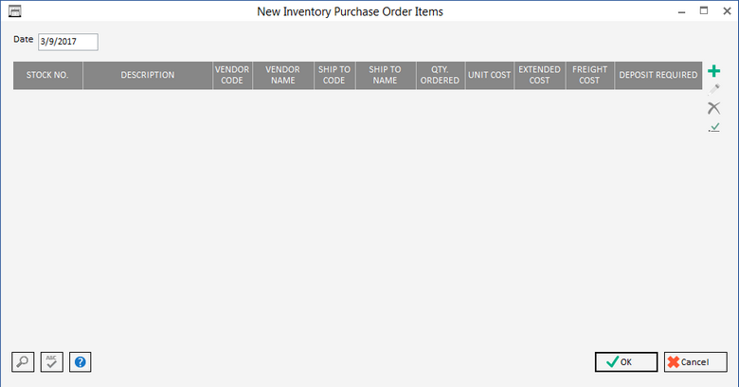The width and height of the screenshot is (739, 387).
Task: Click the UNIT COST column header
Action: [x=490, y=75]
